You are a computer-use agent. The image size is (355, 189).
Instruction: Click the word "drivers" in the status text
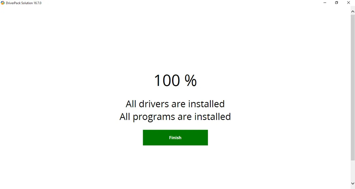point(154,104)
